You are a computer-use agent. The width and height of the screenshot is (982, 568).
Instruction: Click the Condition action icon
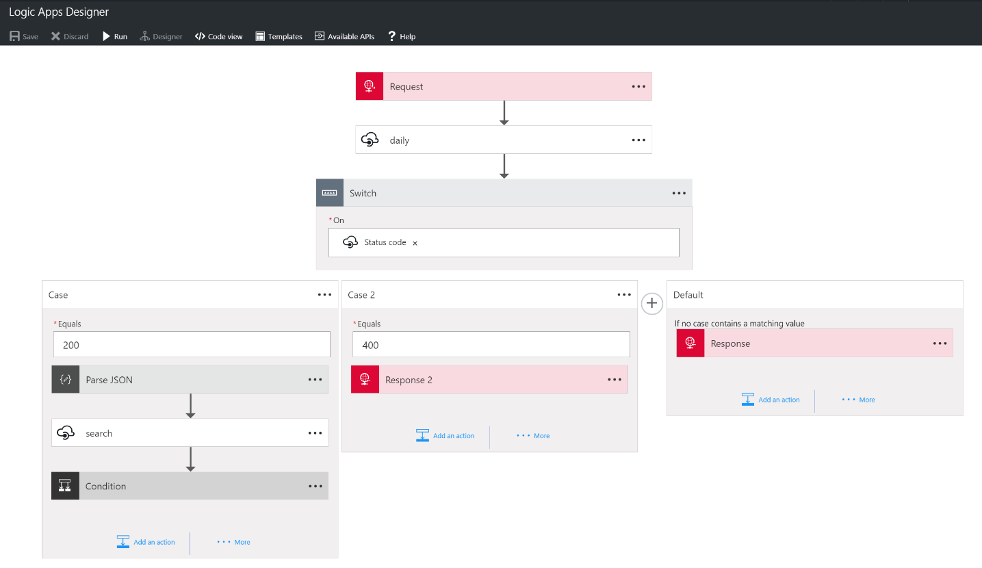click(65, 486)
